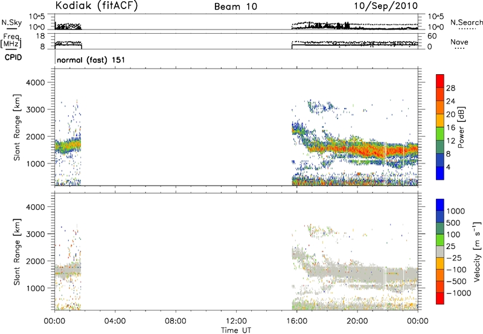The height and width of the screenshot is (334, 483).
Task: Click the 'Power [dB]' colorbar title
Action: point(461,127)
